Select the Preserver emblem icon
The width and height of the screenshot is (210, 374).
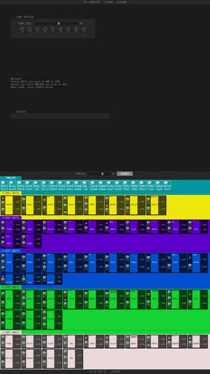click(53, 186)
